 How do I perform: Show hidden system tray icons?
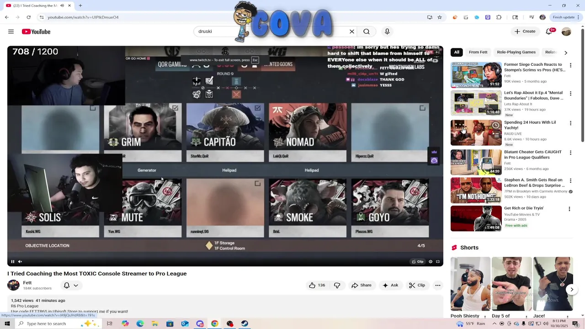[494, 324]
